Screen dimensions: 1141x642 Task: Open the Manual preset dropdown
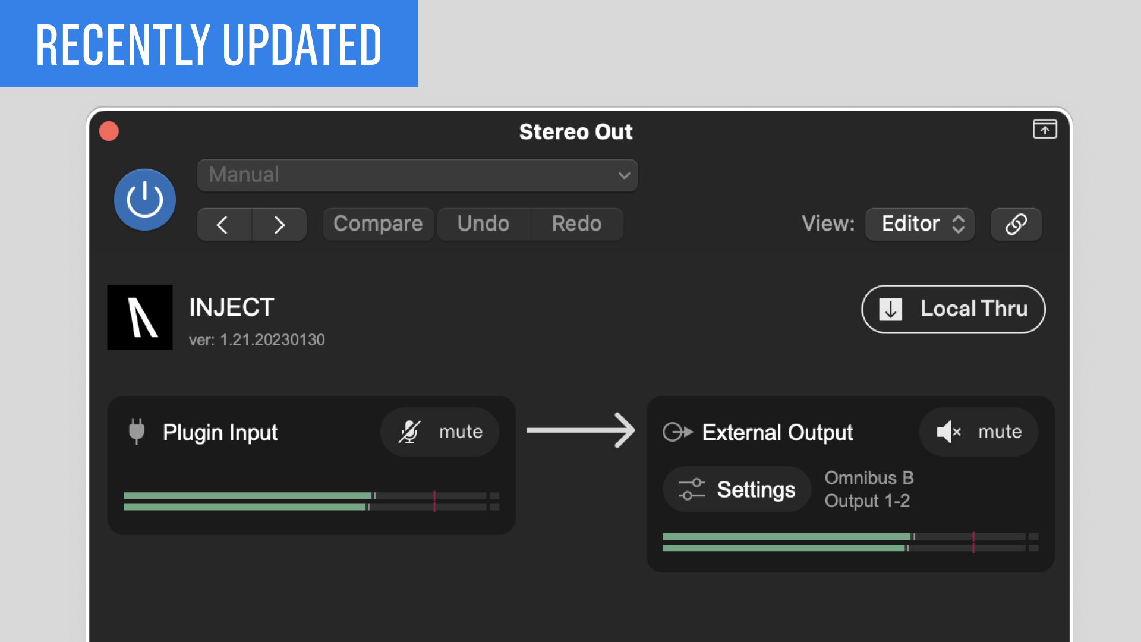coord(417,175)
